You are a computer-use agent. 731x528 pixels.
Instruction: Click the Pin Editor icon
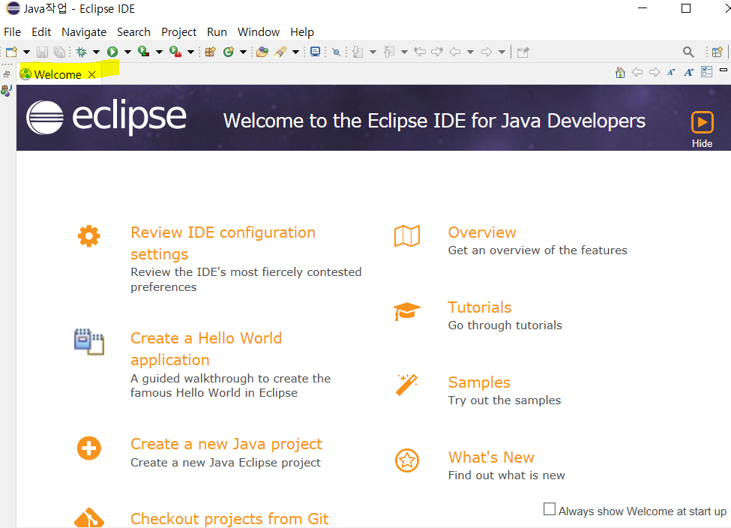point(523,52)
